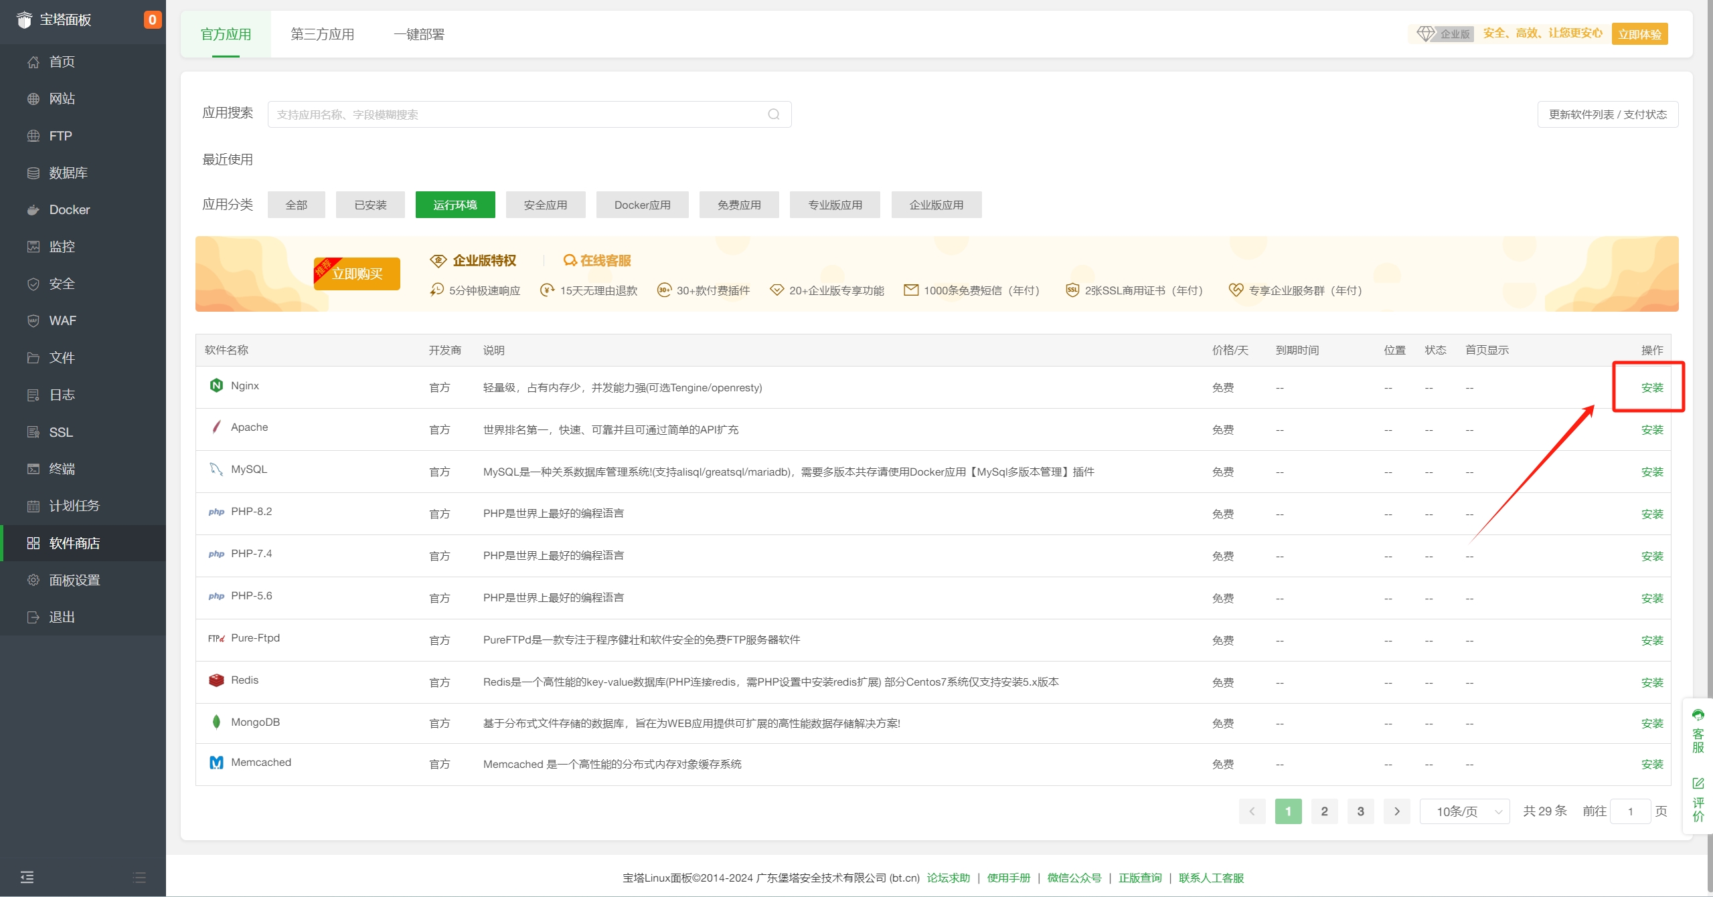Click 更新软件列表 / 支付状态 button
1713x897 pixels.
coord(1607,114)
